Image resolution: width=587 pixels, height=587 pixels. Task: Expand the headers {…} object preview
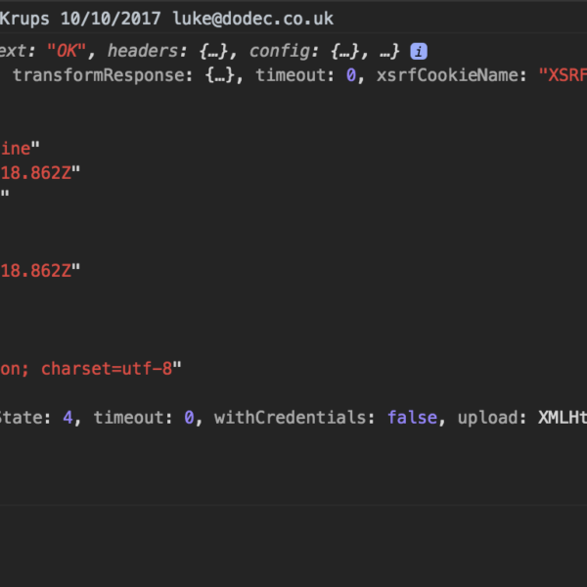click(212, 51)
